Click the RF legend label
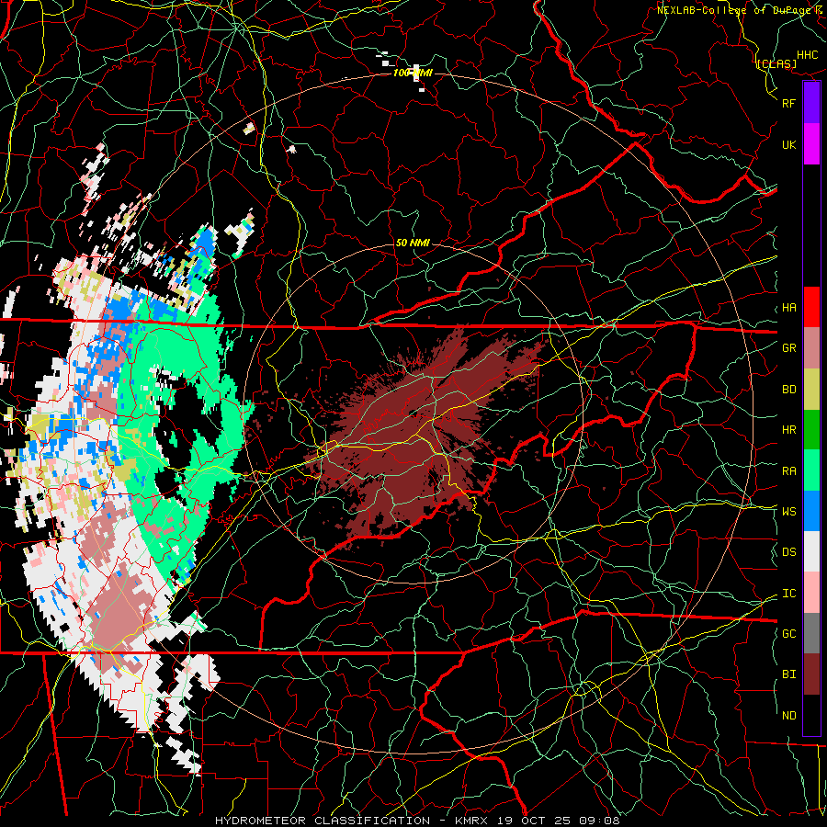827x827 pixels. [789, 103]
